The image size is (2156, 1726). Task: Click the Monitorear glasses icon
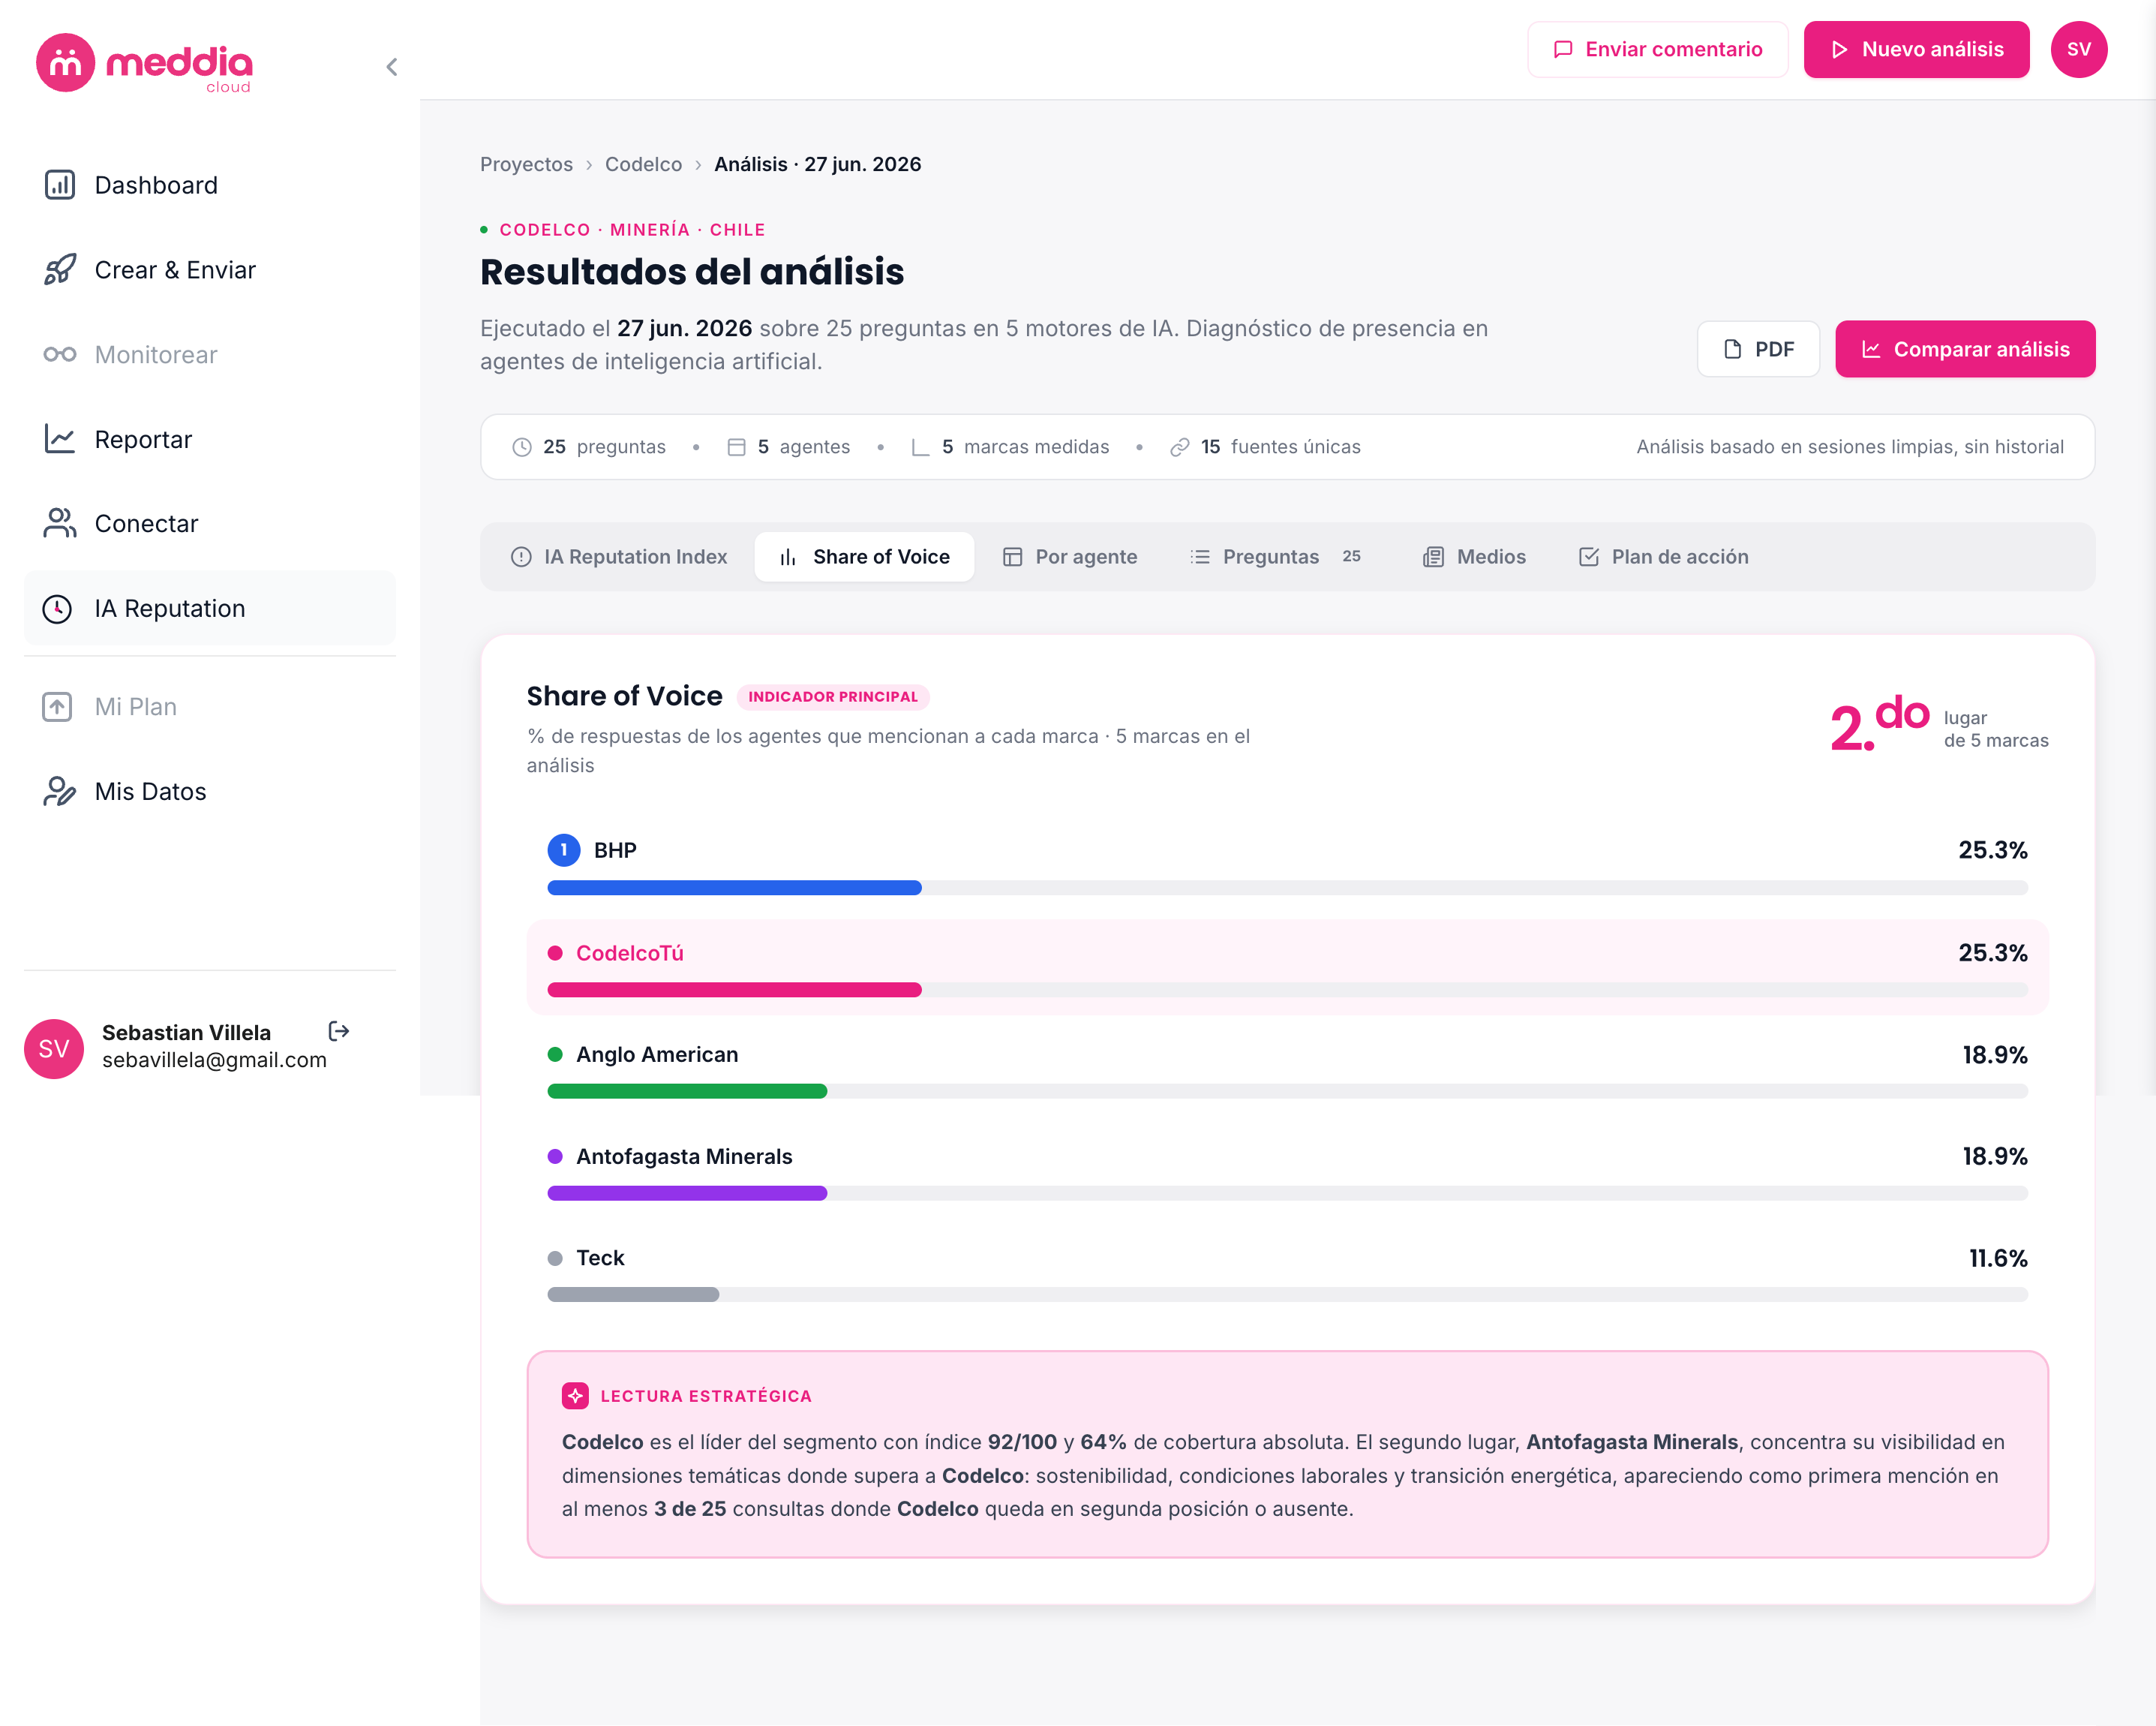(60, 354)
